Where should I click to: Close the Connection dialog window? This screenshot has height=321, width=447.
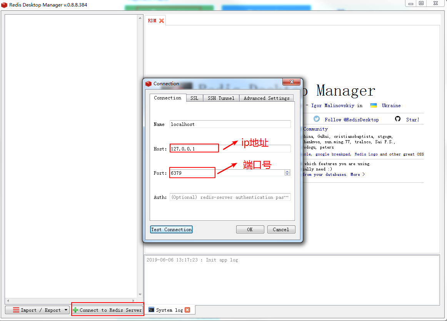[x=291, y=82]
